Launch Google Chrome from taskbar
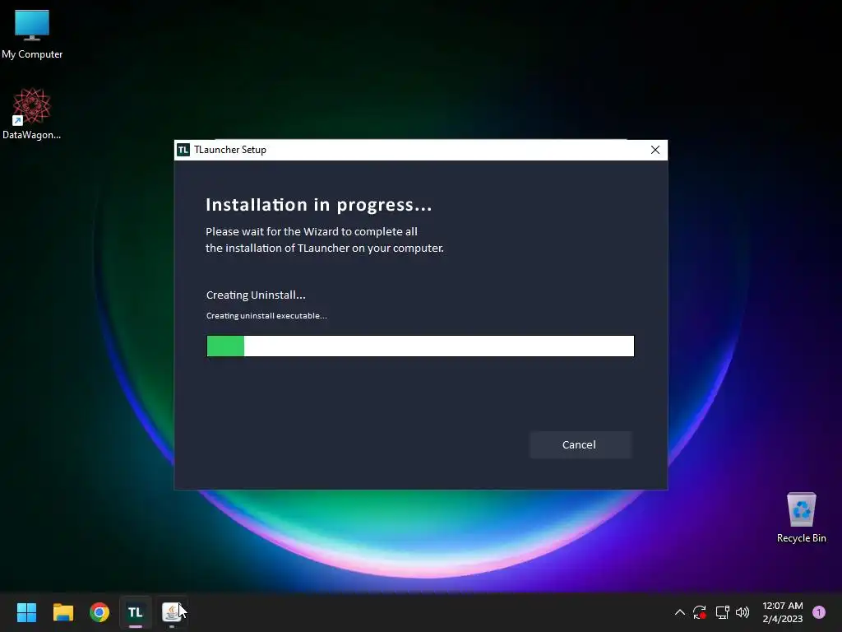 click(x=99, y=612)
